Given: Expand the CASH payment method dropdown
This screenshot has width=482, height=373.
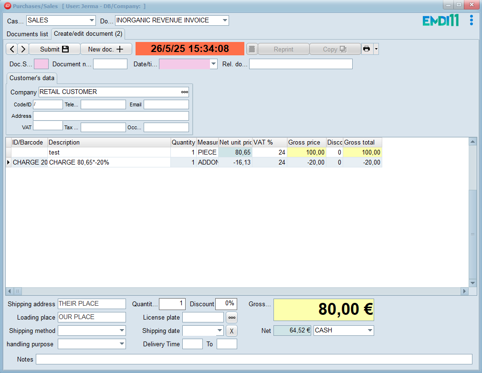Looking at the screenshot, I should tap(370, 331).
